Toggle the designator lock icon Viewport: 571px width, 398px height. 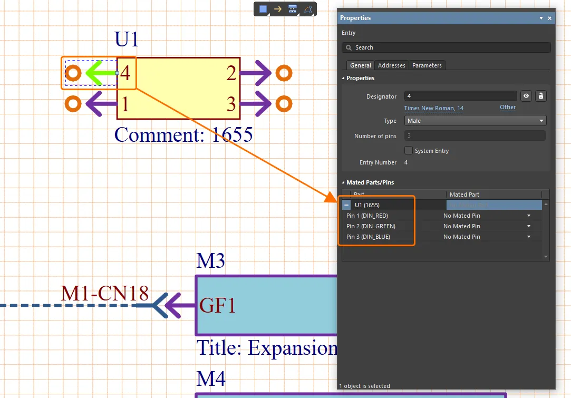(x=540, y=96)
